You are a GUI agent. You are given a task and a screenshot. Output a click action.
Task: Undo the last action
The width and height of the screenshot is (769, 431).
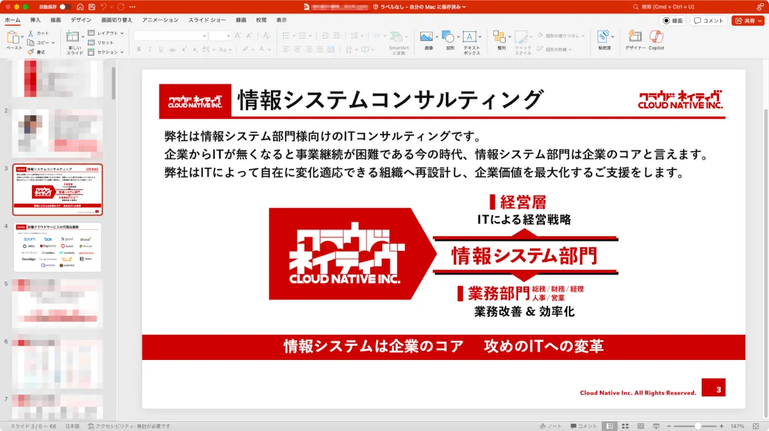coord(104,6)
